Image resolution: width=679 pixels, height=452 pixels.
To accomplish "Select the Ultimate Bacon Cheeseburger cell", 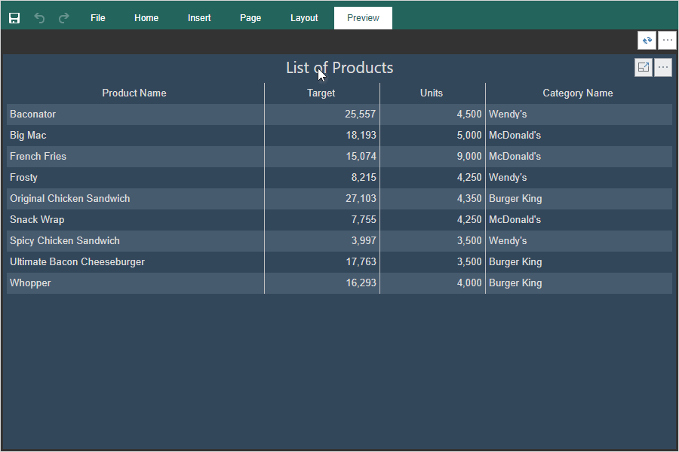I will (136, 261).
